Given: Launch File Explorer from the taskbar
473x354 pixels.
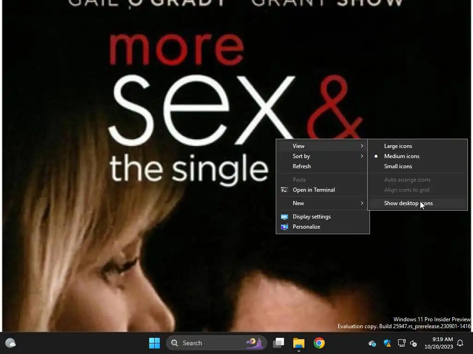Looking at the screenshot, I should click(x=299, y=343).
